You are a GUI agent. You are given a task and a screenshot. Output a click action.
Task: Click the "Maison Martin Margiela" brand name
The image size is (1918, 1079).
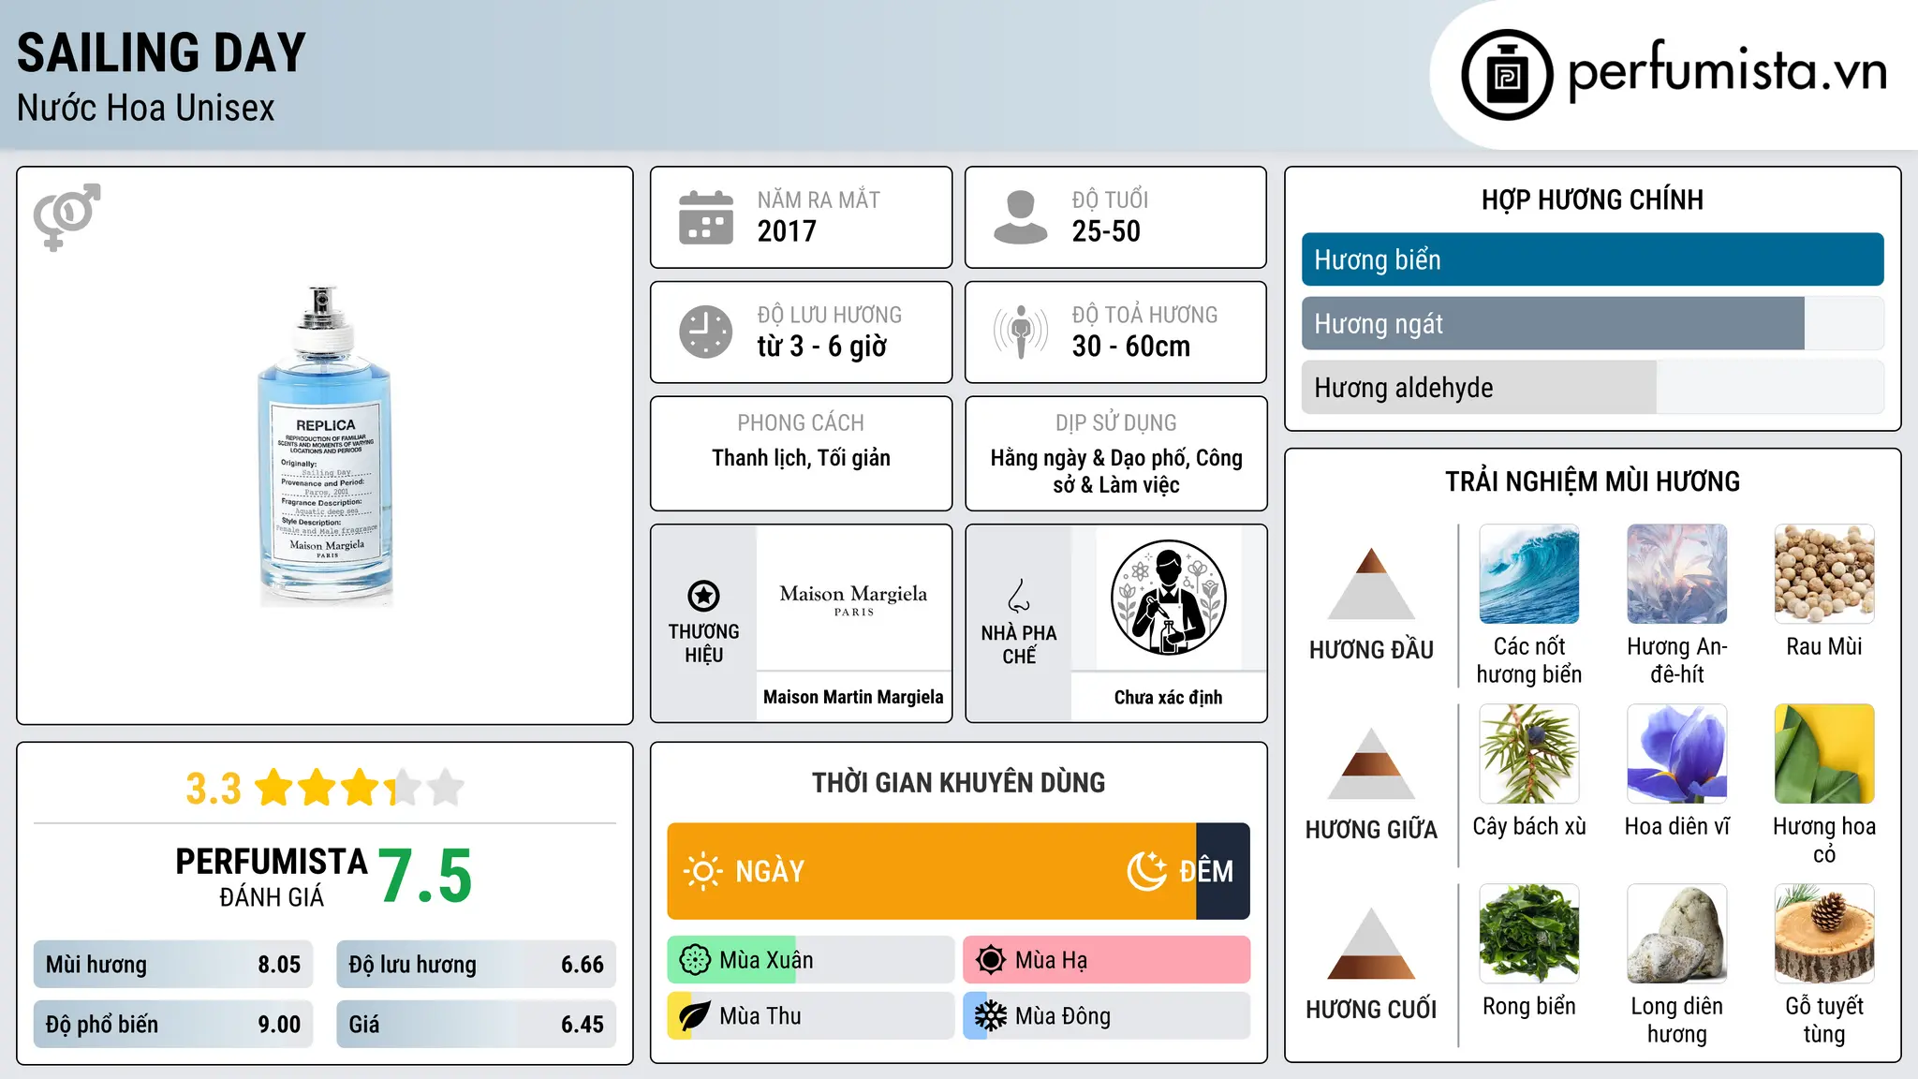pos(853,697)
